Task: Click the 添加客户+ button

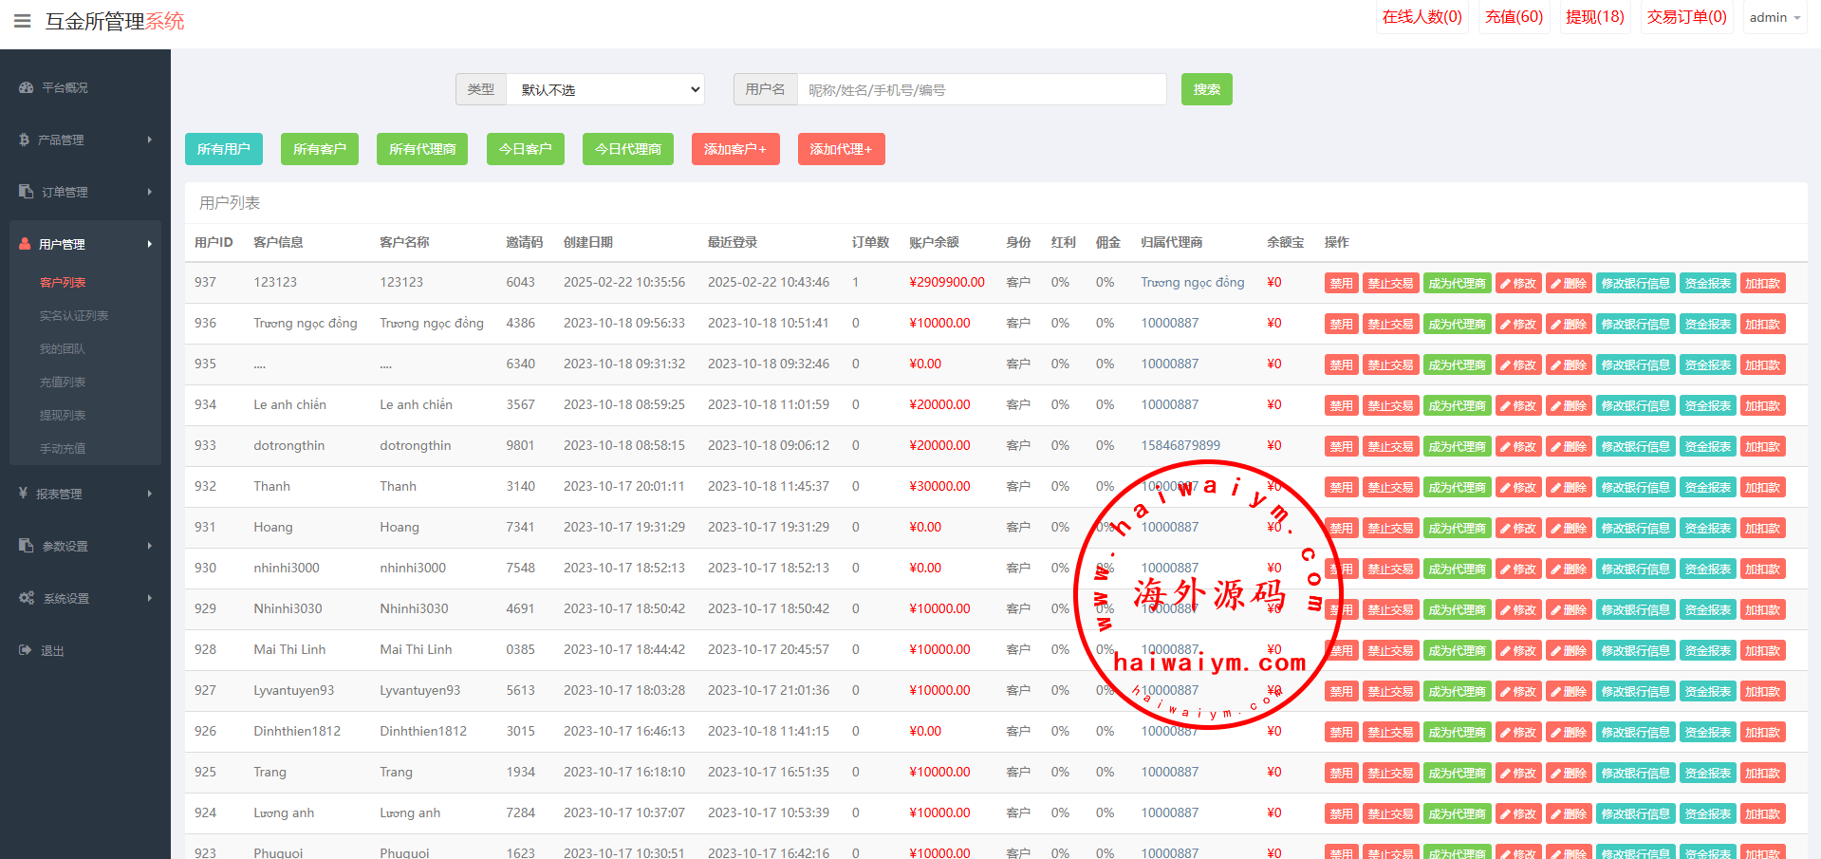Action: click(734, 149)
